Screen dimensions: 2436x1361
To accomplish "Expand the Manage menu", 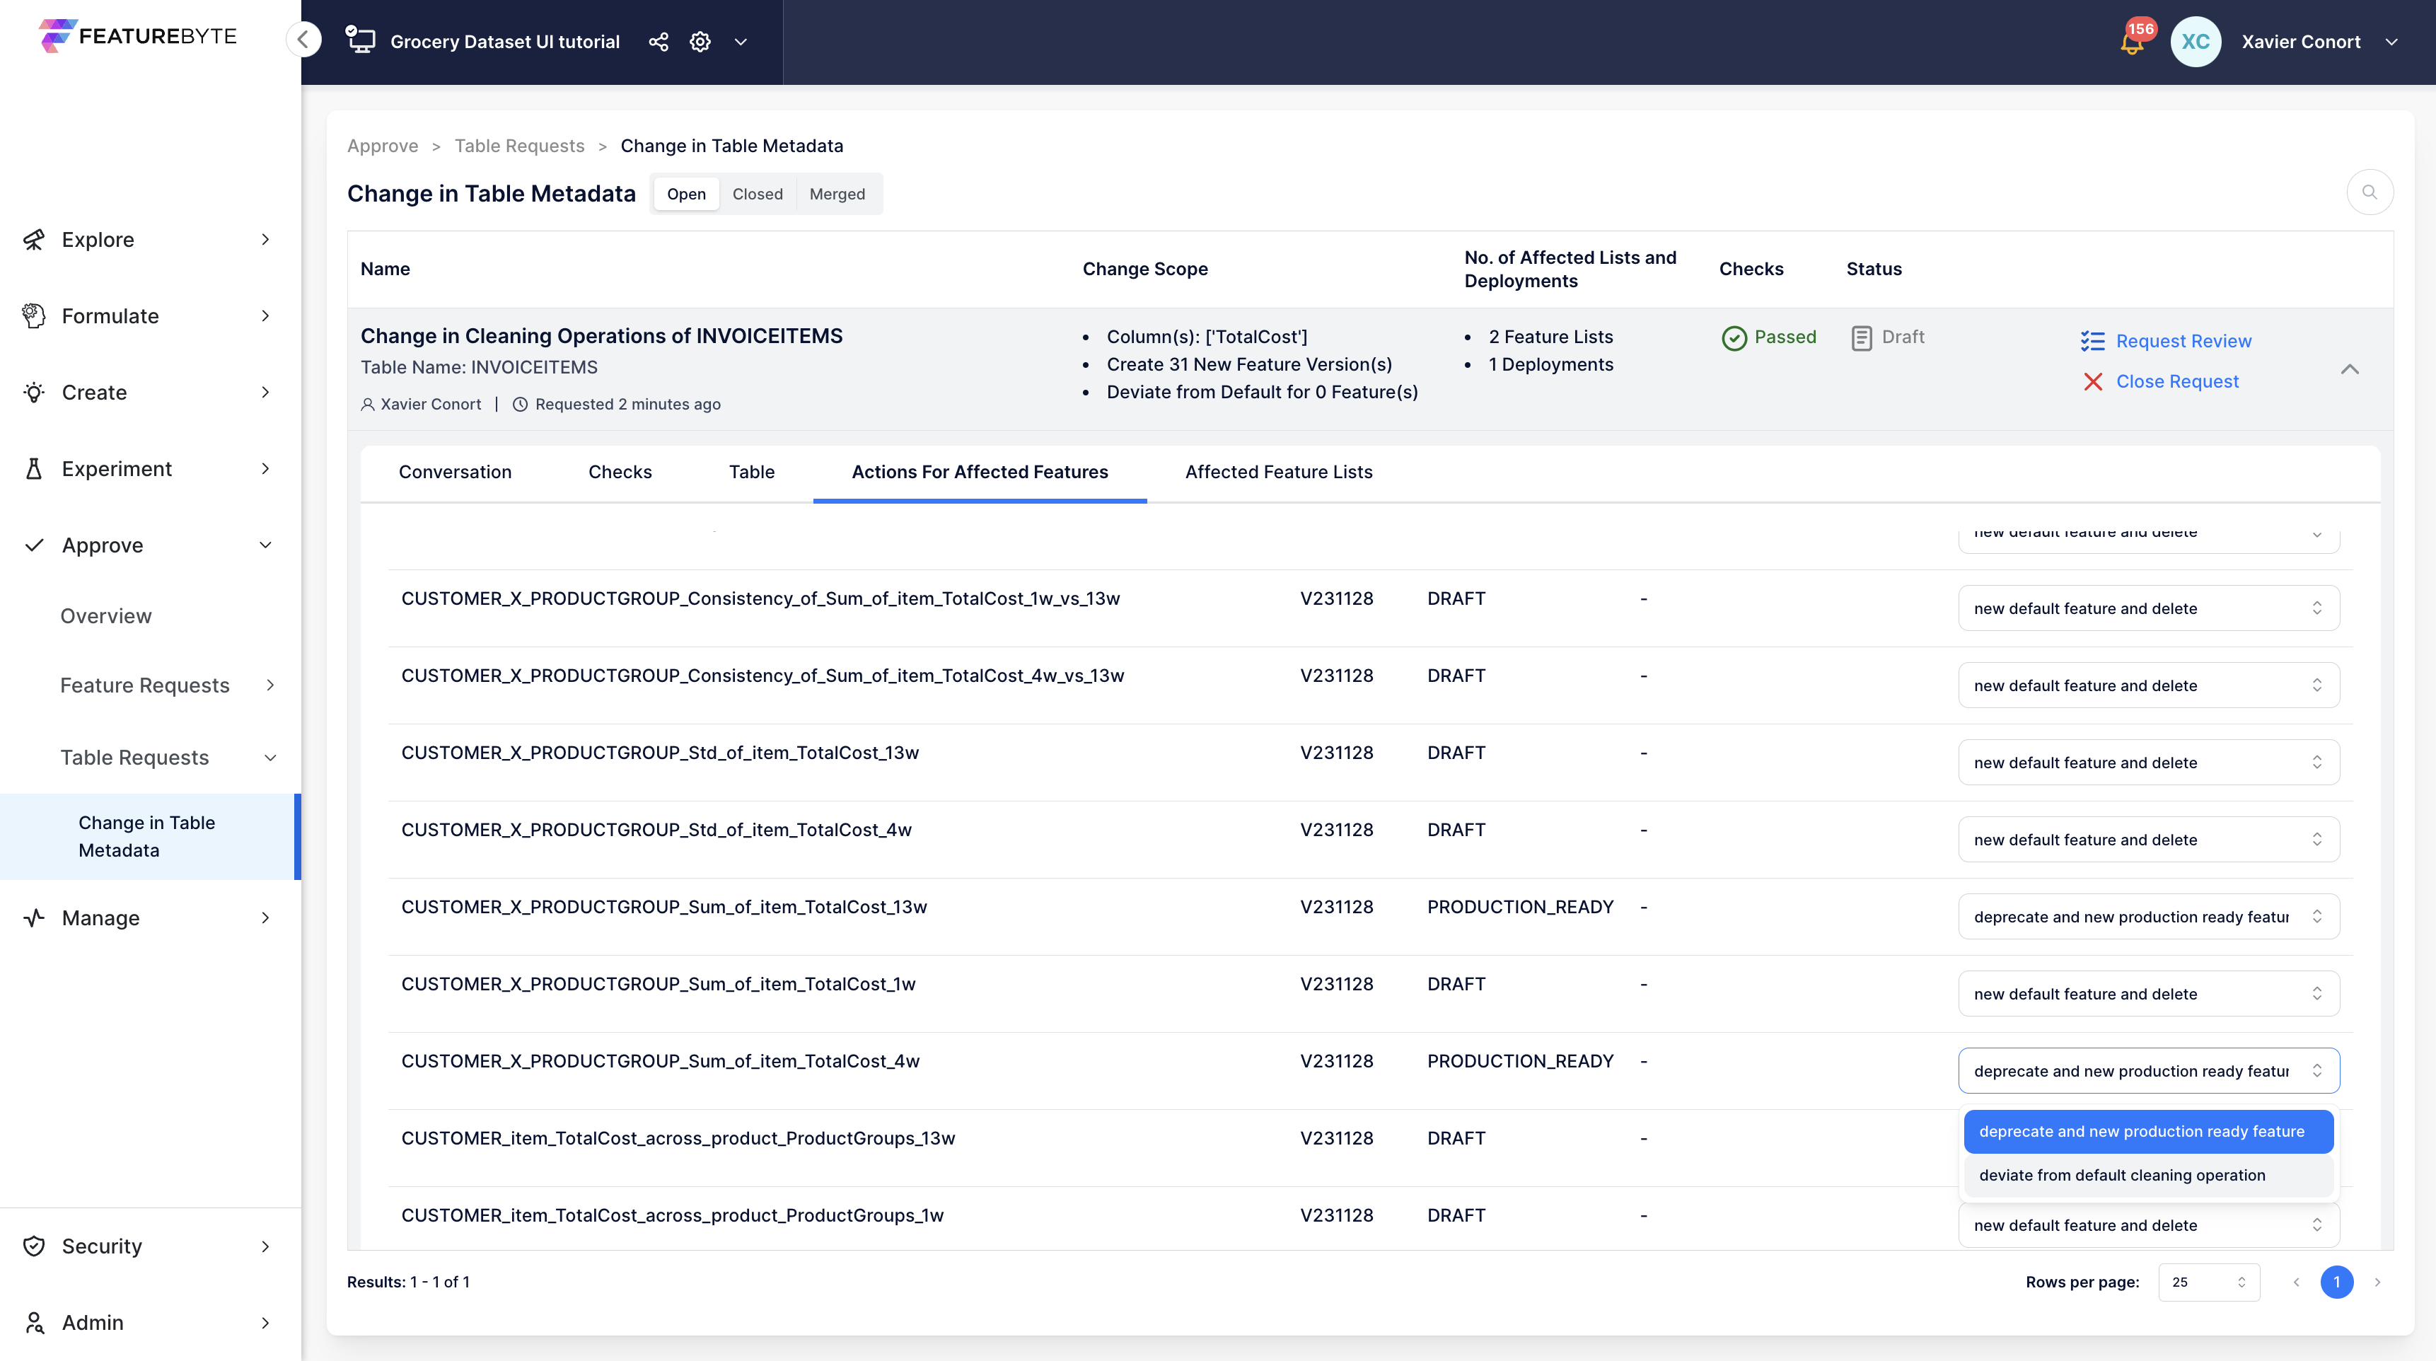I will (266, 917).
